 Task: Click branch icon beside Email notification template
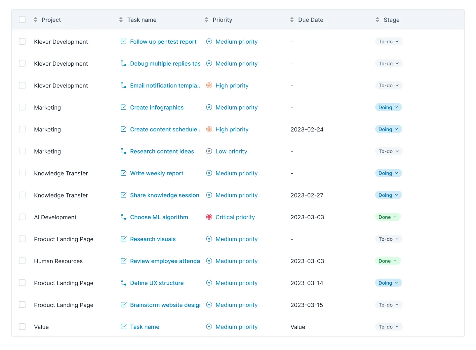(x=124, y=86)
